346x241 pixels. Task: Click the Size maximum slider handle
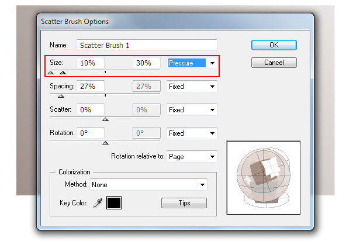coord(63,73)
